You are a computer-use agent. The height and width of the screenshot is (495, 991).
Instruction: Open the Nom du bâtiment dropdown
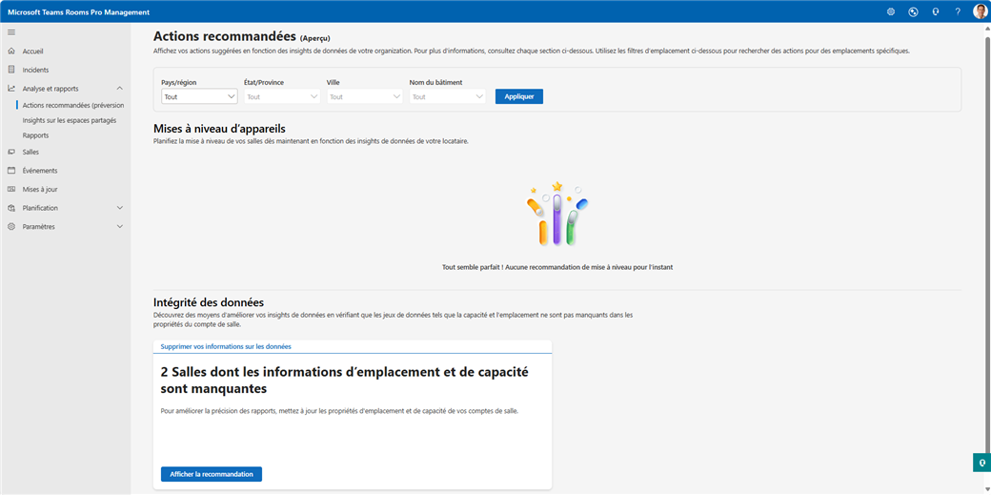(x=447, y=96)
